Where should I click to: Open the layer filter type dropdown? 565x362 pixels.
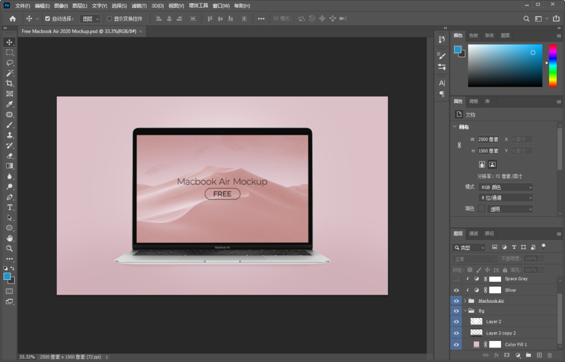tap(469, 247)
